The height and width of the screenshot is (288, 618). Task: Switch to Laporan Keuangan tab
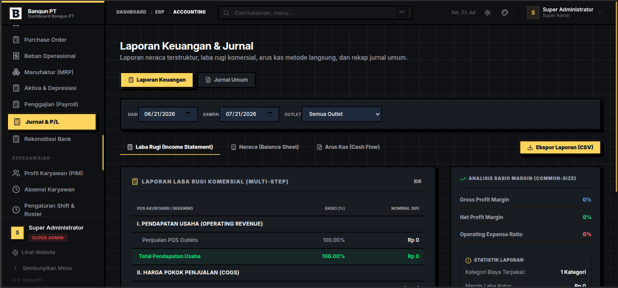pyautogui.click(x=157, y=80)
